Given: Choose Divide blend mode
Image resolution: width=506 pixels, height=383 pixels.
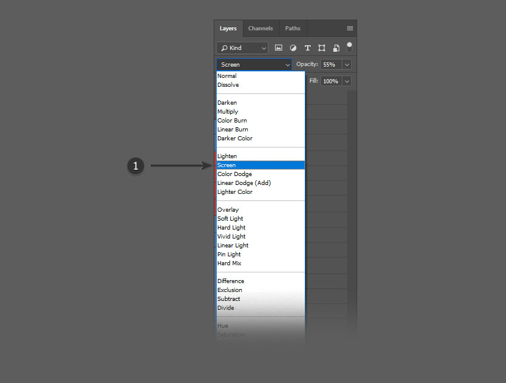Looking at the screenshot, I should [261, 308].
